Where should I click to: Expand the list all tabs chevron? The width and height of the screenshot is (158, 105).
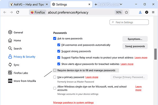(121, 4)
